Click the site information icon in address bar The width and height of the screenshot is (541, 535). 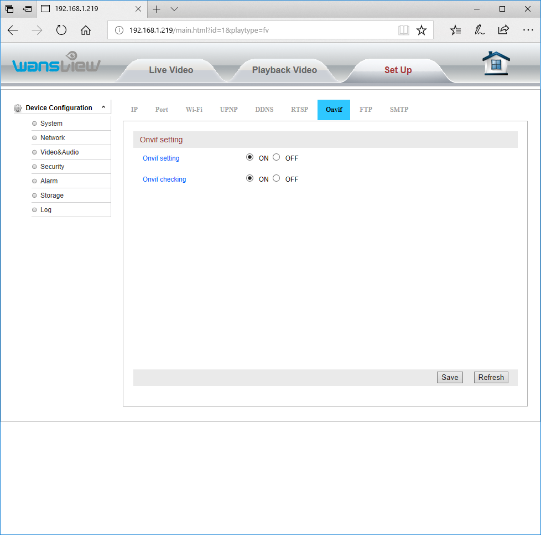tap(119, 30)
